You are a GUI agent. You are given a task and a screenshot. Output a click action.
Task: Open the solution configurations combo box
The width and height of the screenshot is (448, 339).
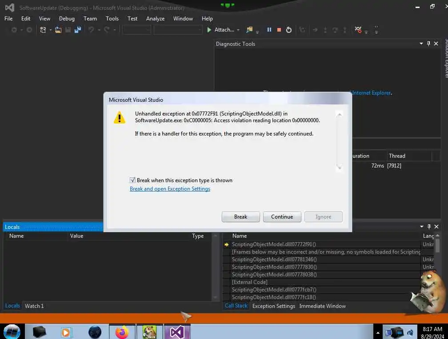pos(137,30)
